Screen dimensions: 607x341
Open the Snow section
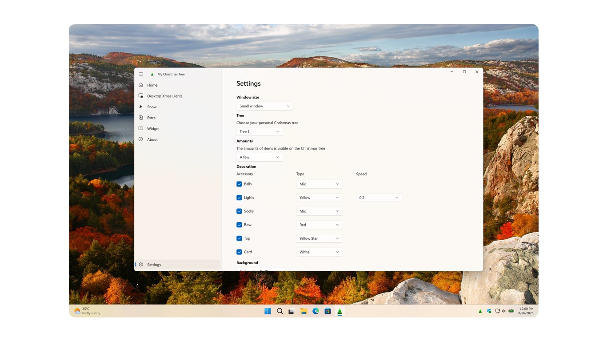point(152,107)
